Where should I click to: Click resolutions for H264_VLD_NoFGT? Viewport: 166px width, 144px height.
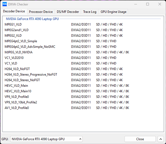tap(109, 69)
